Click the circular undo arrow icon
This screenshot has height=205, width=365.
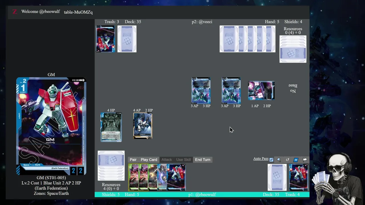(287, 160)
